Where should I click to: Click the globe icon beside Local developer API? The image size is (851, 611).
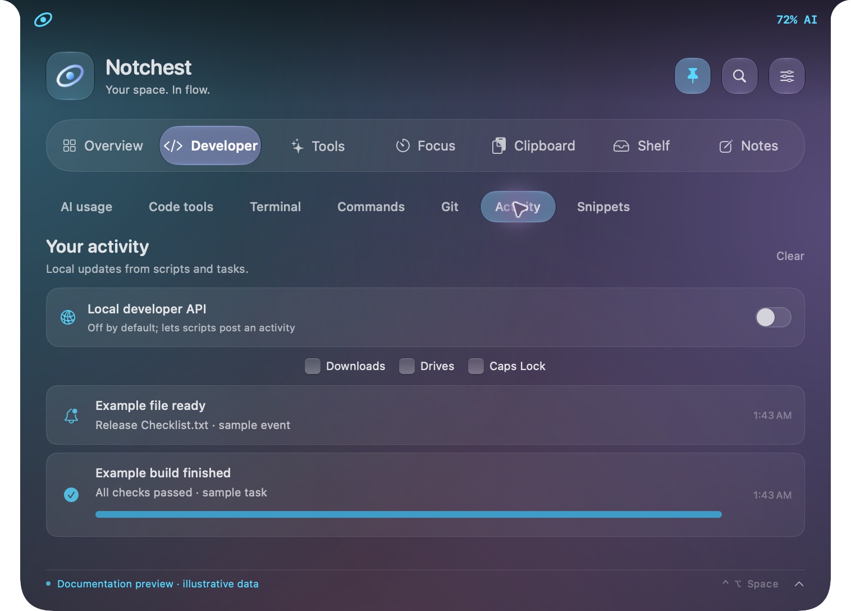tap(68, 317)
